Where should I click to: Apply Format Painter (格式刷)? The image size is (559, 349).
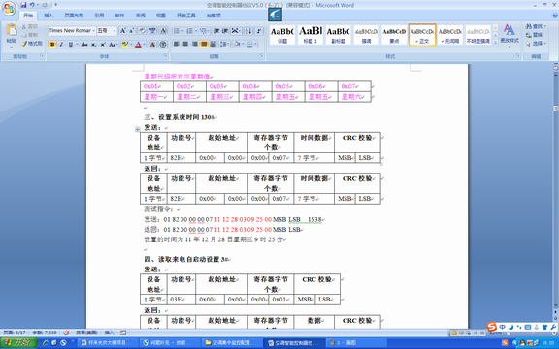pyautogui.click(x=32, y=44)
